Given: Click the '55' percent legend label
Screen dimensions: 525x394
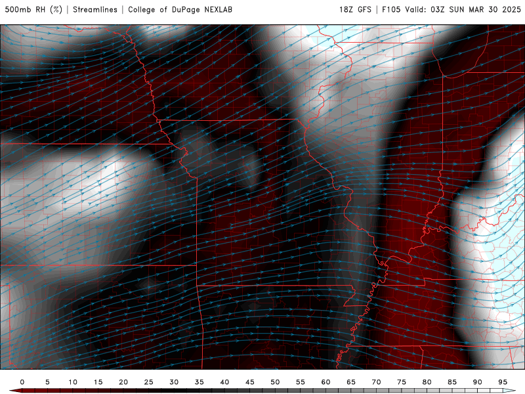Looking at the screenshot, I should pyautogui.click(x=301, y=382).
